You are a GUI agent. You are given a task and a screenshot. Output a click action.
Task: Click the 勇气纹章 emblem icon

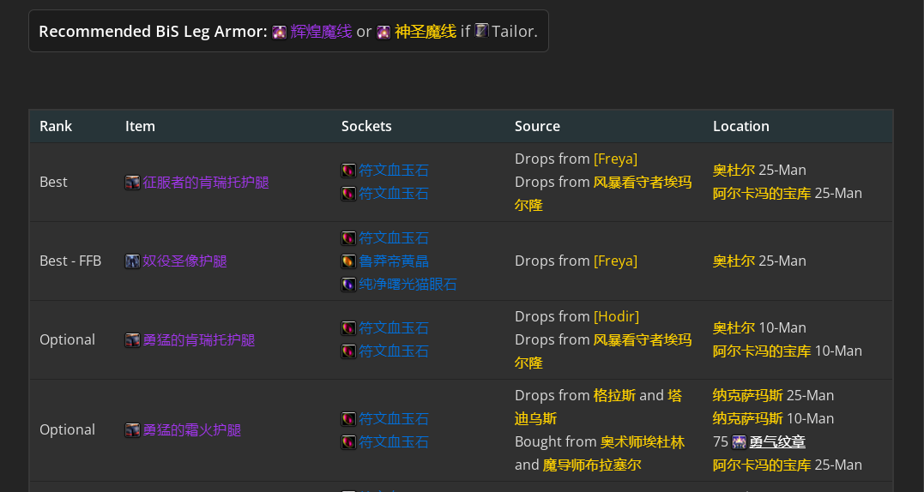coord(739,442)
